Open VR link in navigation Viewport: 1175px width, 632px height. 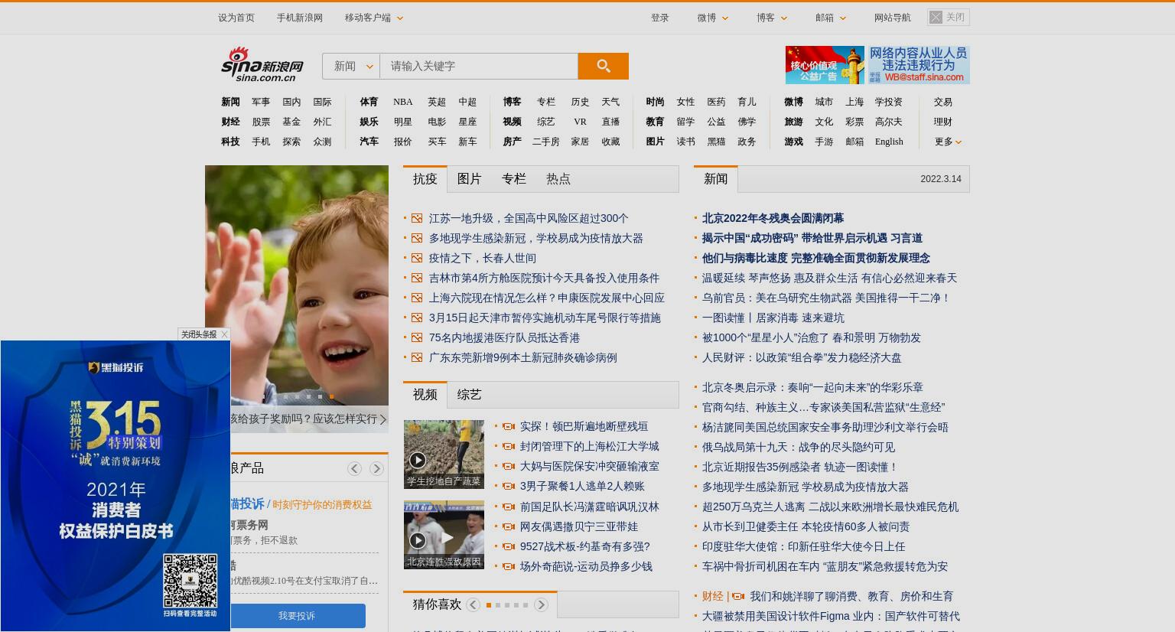coord(580,122)
